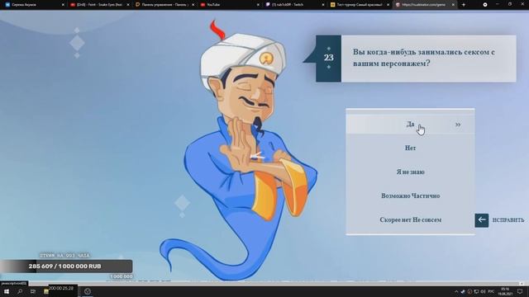The height and width of the screenshot is (297, 529).
Task: Click the question text about 'вашим персонажем'
Action: (x=424, y=58)
